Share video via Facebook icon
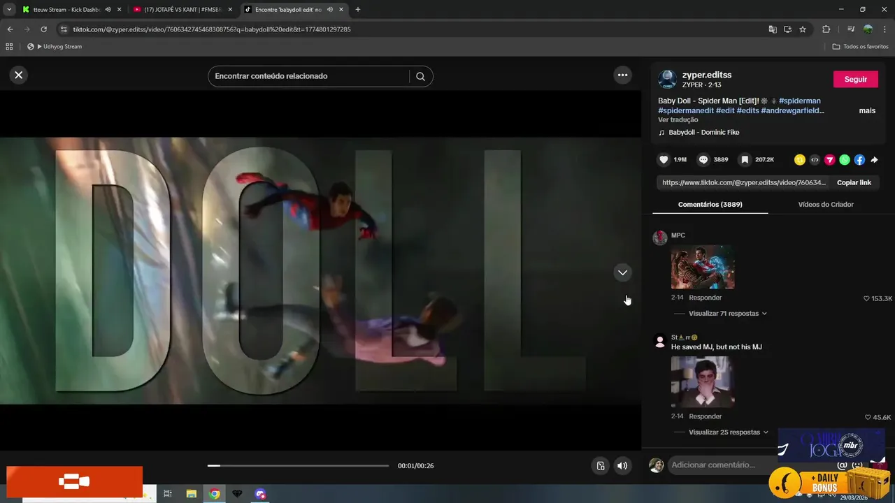 pos(859,160)
